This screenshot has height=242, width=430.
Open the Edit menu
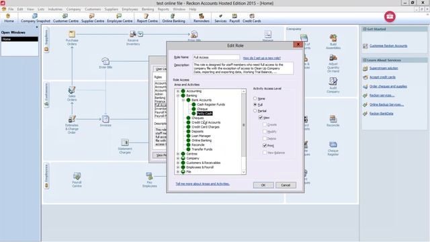coord(20,9)
